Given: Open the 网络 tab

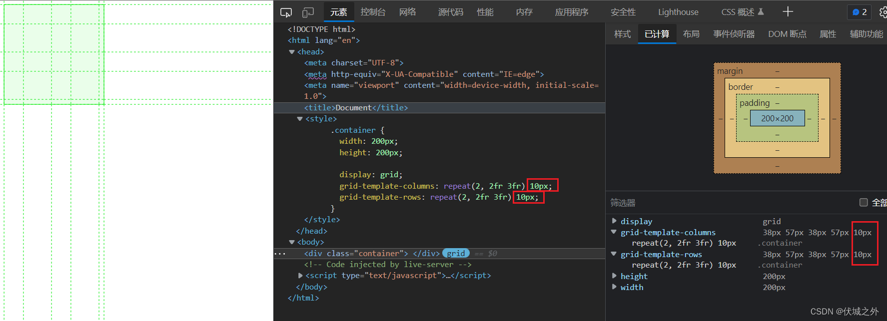Looking at the screenshot, I should 407,12.
